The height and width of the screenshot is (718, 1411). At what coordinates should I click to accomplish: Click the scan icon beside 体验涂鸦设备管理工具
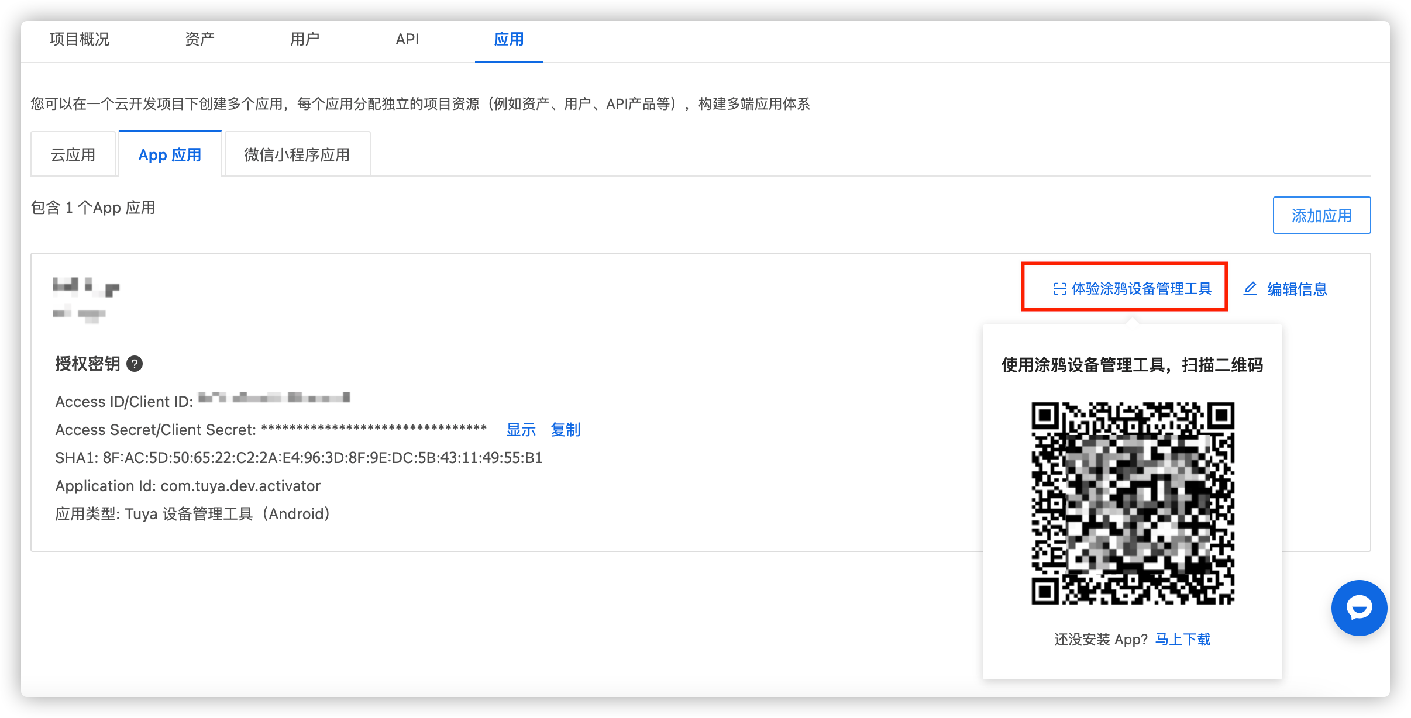[x=1059, y=289]
